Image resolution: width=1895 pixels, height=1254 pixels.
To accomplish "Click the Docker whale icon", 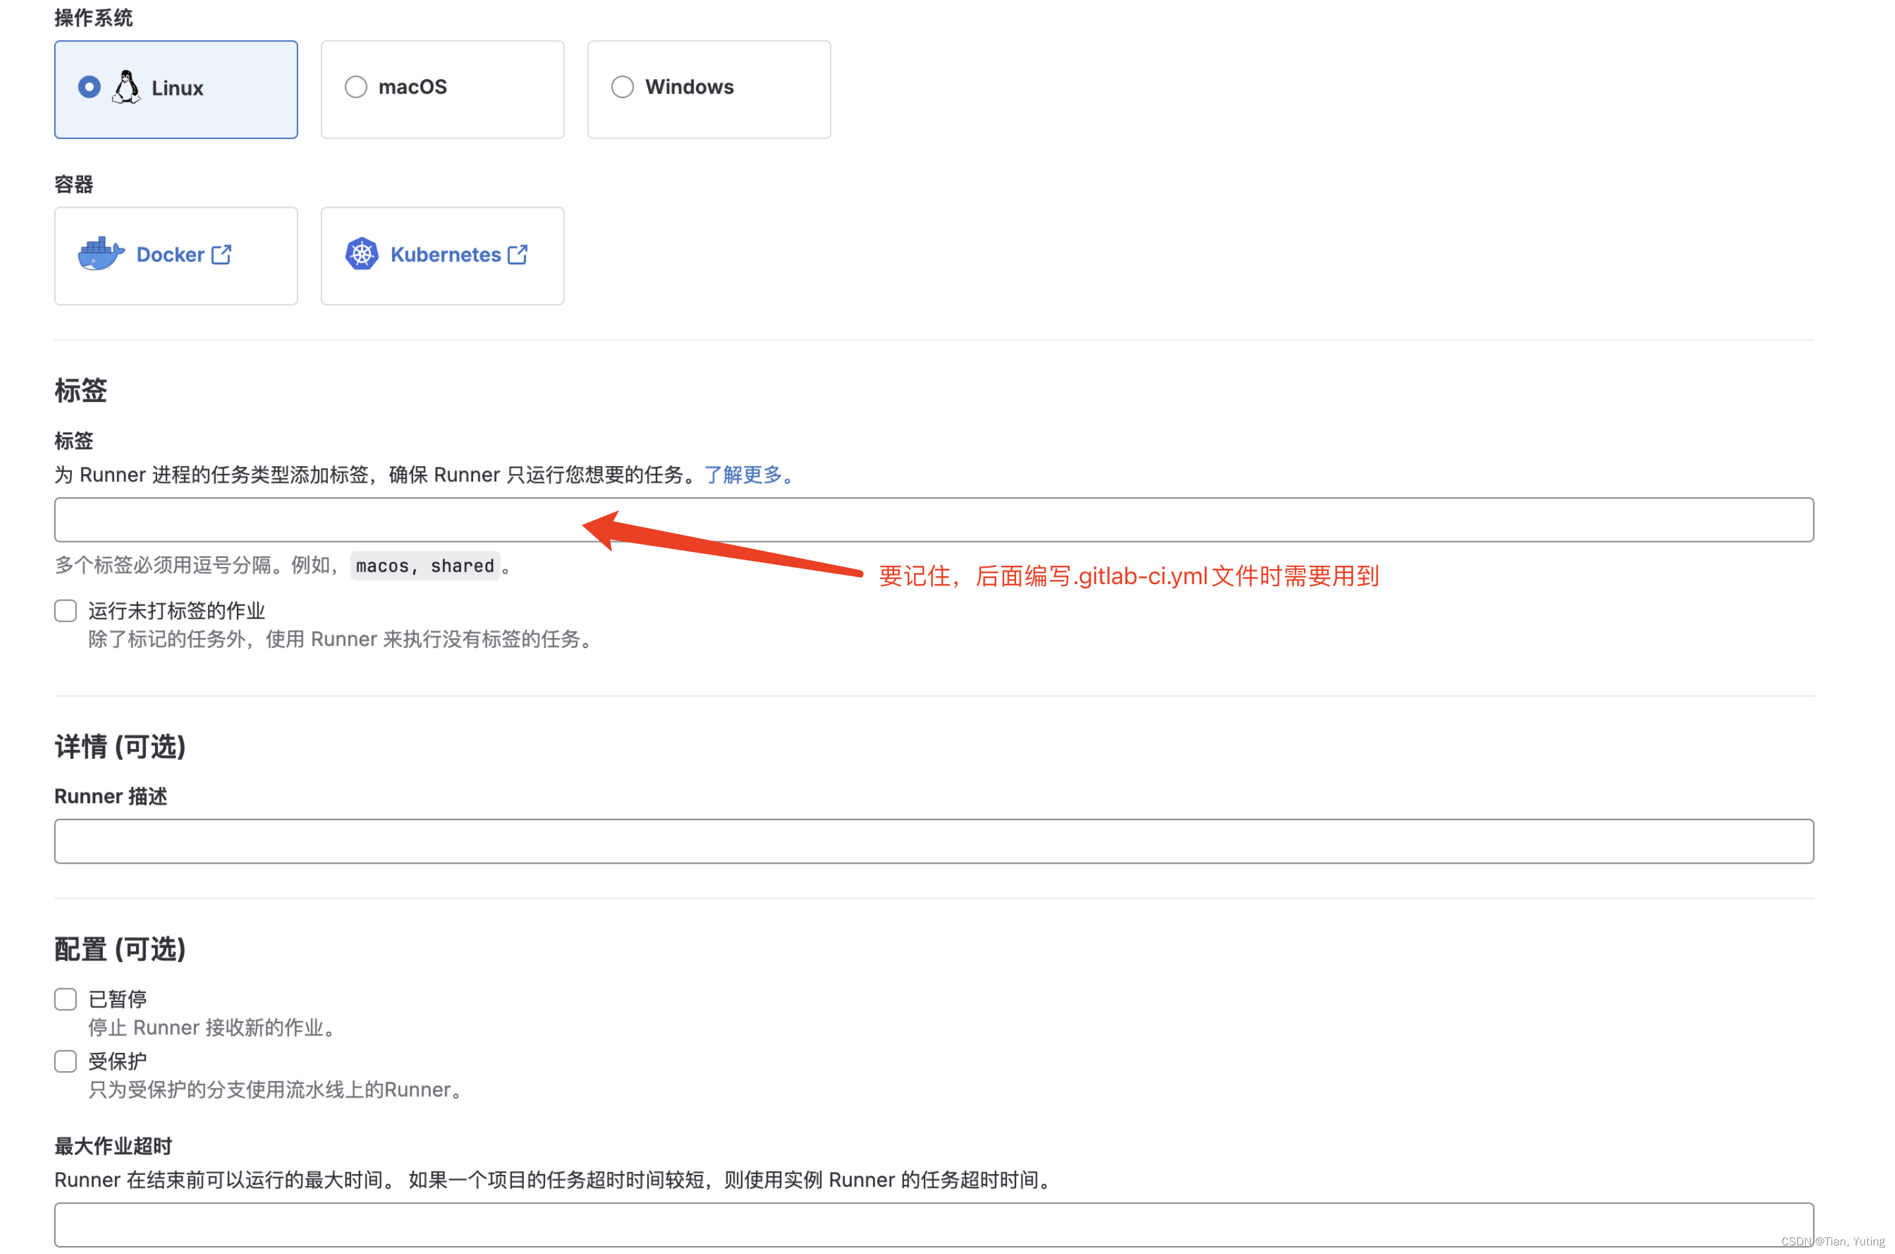I will coord(101,254).
